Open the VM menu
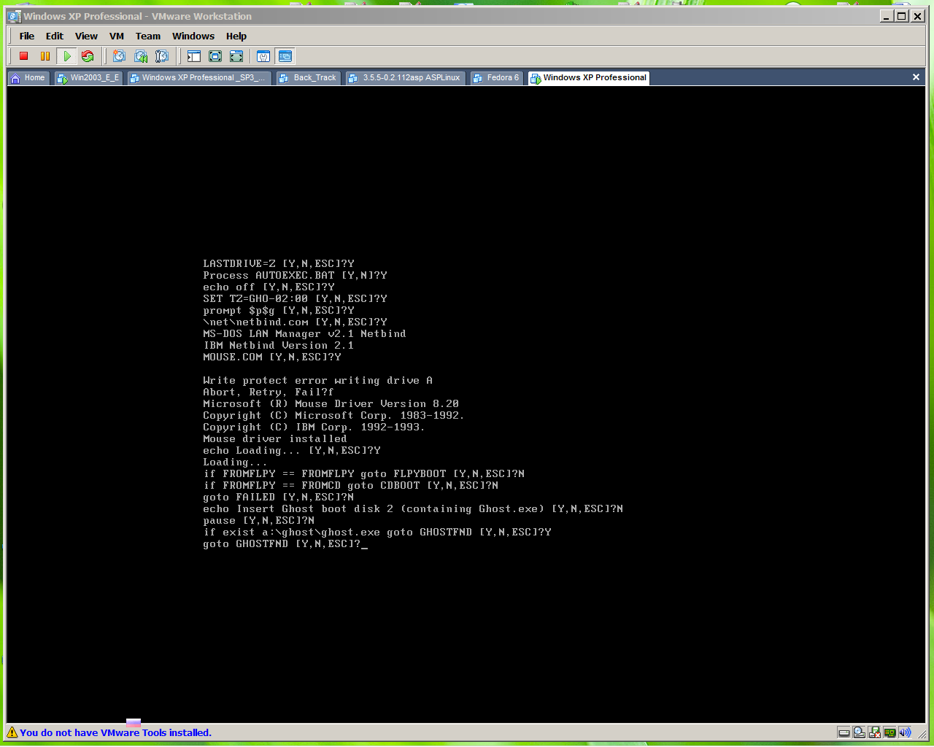The image size is (934, 747). click(117, 36)
